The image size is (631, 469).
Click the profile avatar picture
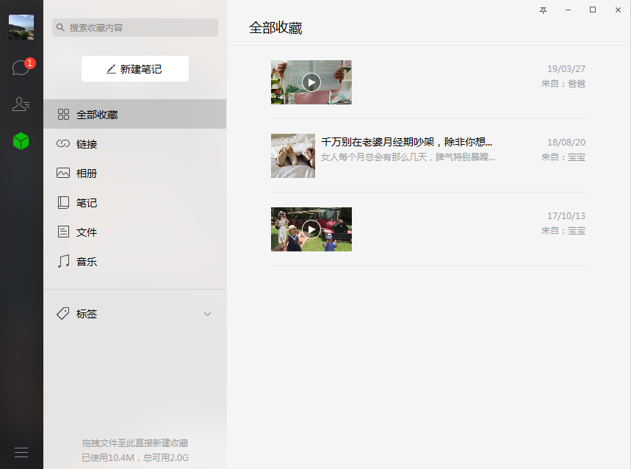click(21, 27)
